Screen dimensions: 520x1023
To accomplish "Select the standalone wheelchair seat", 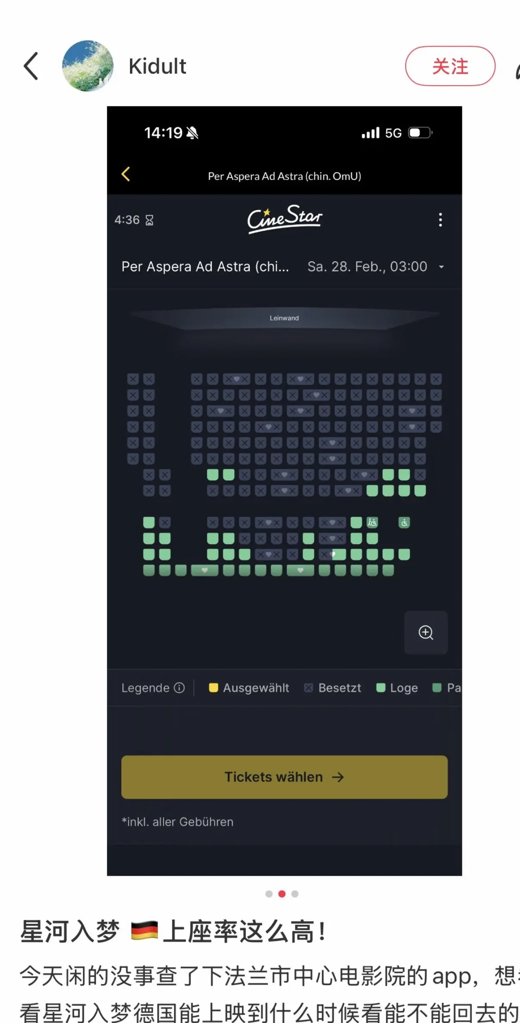I will [404, 522].
